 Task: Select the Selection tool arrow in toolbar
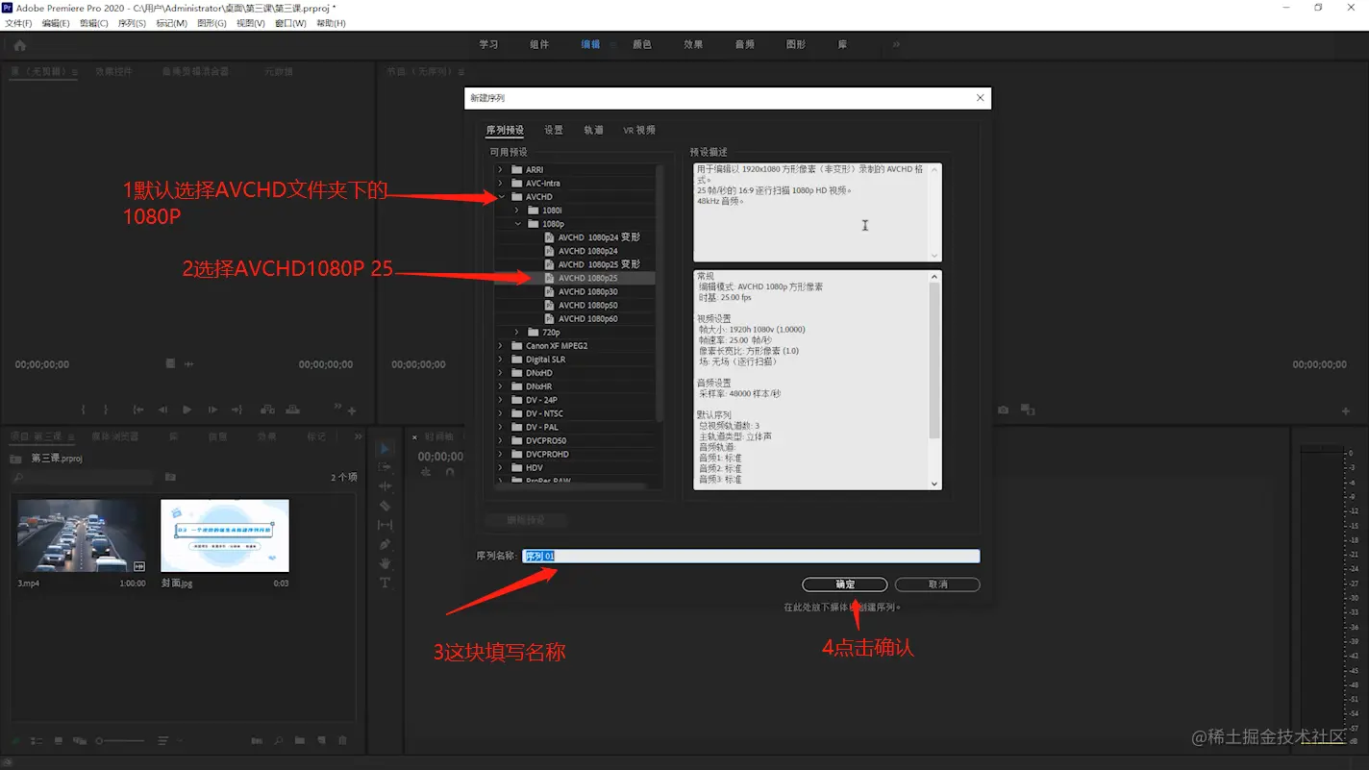(x=385, y=448)
